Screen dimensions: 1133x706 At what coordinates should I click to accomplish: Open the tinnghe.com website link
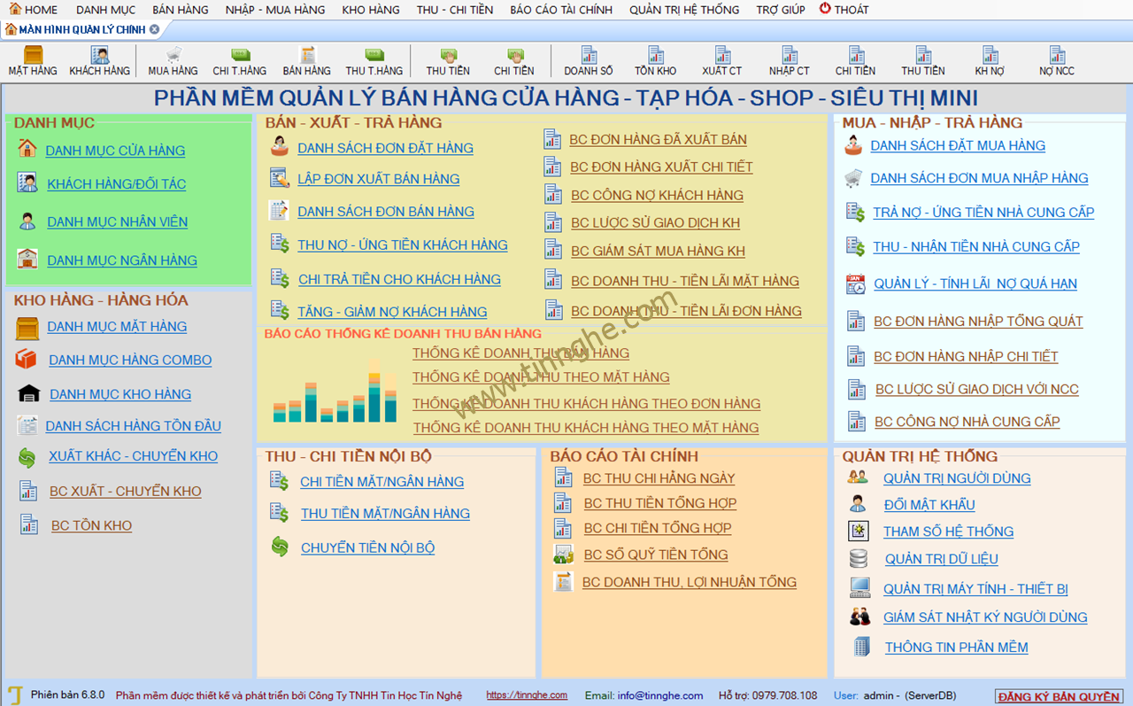point(527,695)
